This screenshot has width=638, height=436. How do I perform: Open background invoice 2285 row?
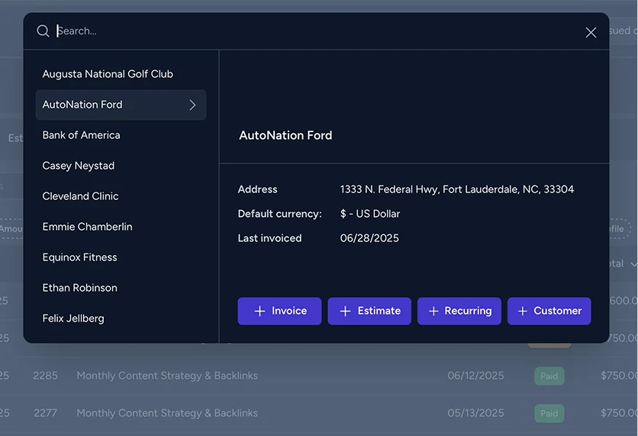319,376
